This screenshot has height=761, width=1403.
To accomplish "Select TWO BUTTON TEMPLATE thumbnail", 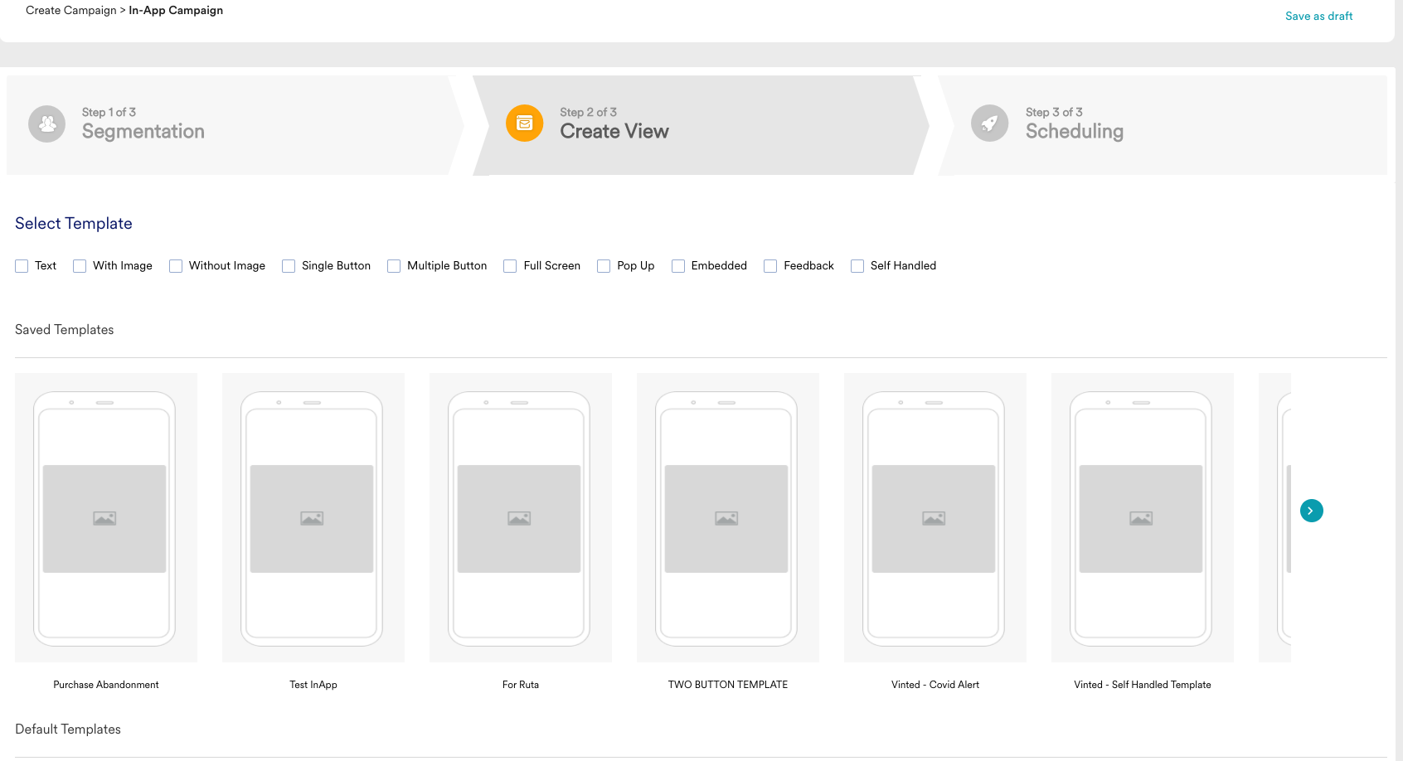I will click(x=728, y=517).
